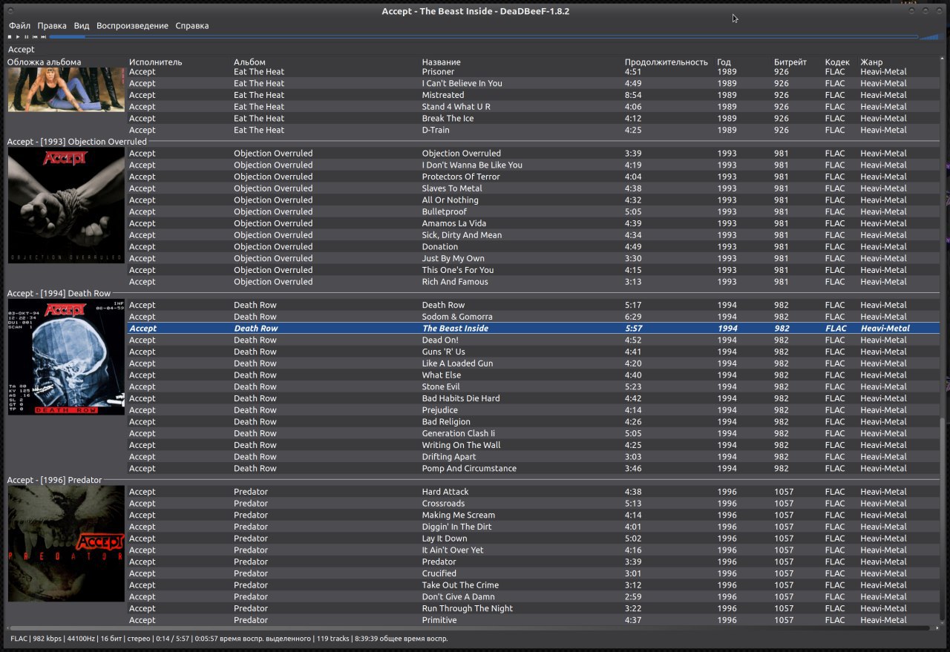Skip to the previous track button

(35, 36)
